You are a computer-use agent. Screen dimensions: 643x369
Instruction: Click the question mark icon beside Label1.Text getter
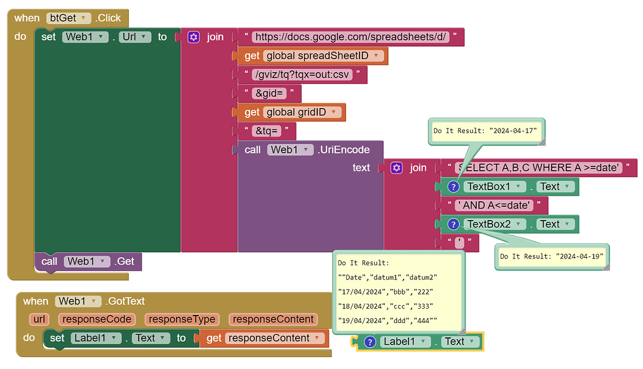click(369, 342)
